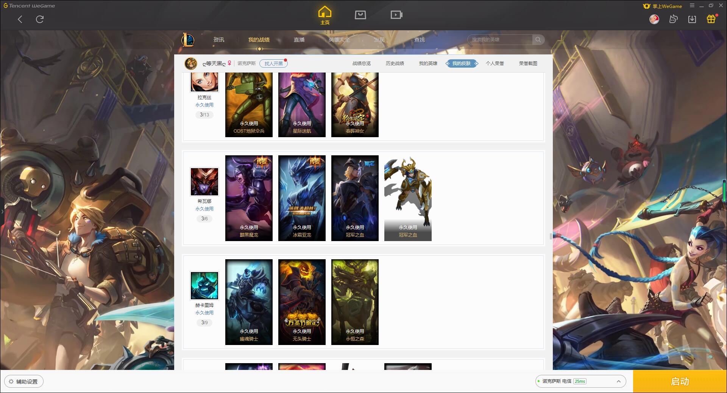727x393 pixels.
Task: Open the 我的战绩 tab
Action: 259,40
